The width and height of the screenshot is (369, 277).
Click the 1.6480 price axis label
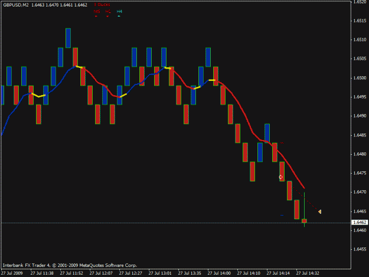[360, 154]
